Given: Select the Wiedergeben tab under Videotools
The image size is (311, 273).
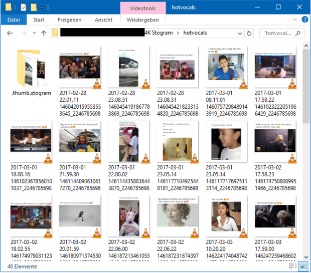Looking at the screenshot, I should [x=142, y=20].
